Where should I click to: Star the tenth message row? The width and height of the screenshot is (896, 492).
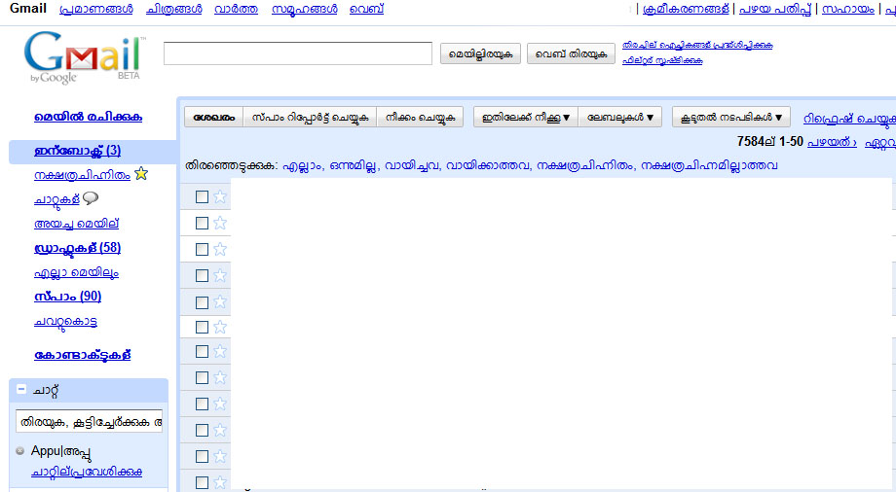point(220,431)
